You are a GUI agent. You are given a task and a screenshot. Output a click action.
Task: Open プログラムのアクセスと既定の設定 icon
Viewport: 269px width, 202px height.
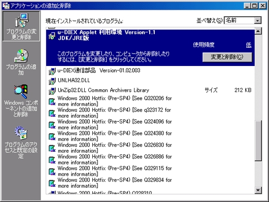click(21, 133)
